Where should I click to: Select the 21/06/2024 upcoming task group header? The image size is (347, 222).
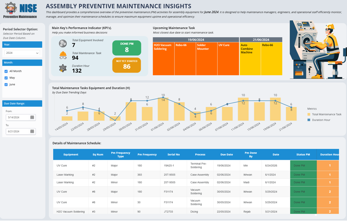[x=261, y=40]
